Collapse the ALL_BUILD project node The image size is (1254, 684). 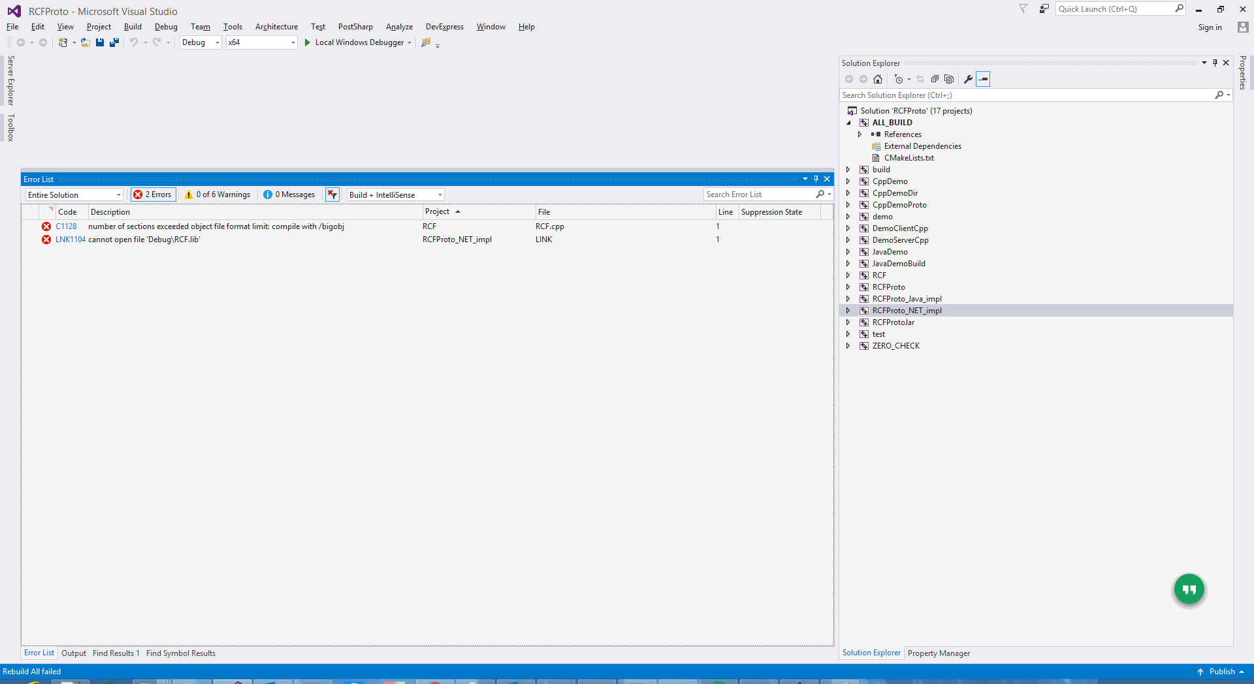[x=849, y=123]
